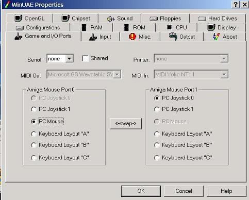Go to the About tab
Screen dimensions: 249x200
(x=224, y=37)
